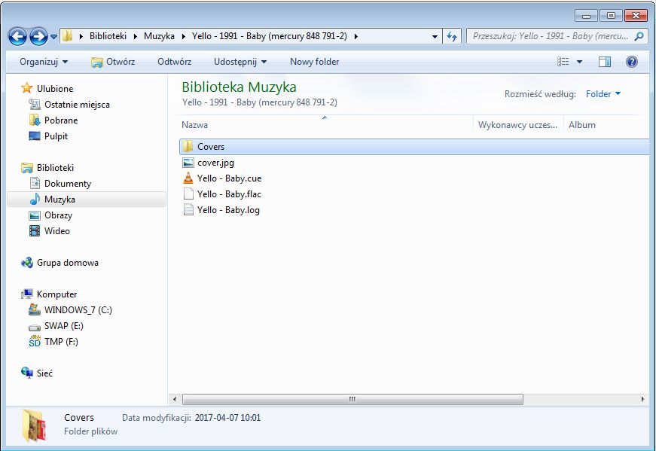Click the magnifier search icon
This screenshot has height=451, width=656.
tap(639, 36)
